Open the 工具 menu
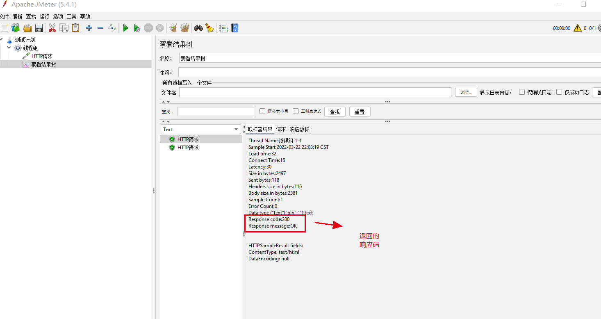Image resolution: width=601 pixels, height=319 pixels. point(71,16)
